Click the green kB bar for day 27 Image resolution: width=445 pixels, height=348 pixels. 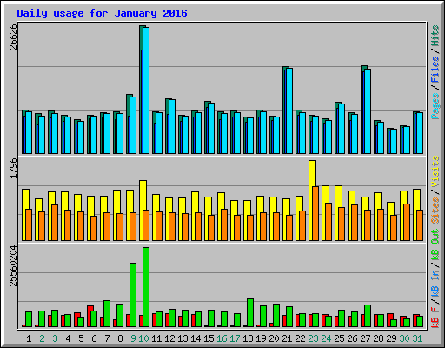368,316
